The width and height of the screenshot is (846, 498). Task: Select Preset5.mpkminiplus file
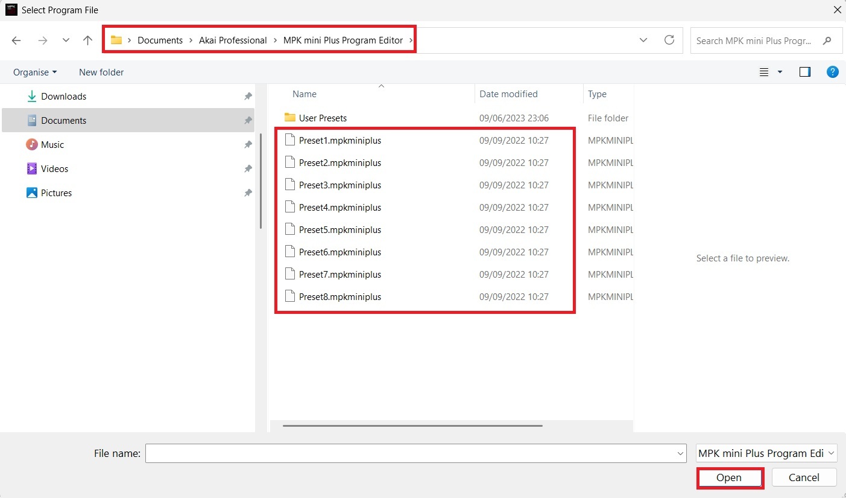click(340, 229)
